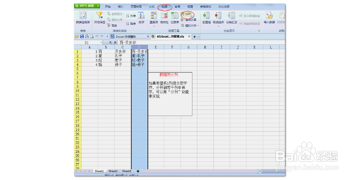Sort descending with 降序
The image size is (359, 180).
click(131, 24)
